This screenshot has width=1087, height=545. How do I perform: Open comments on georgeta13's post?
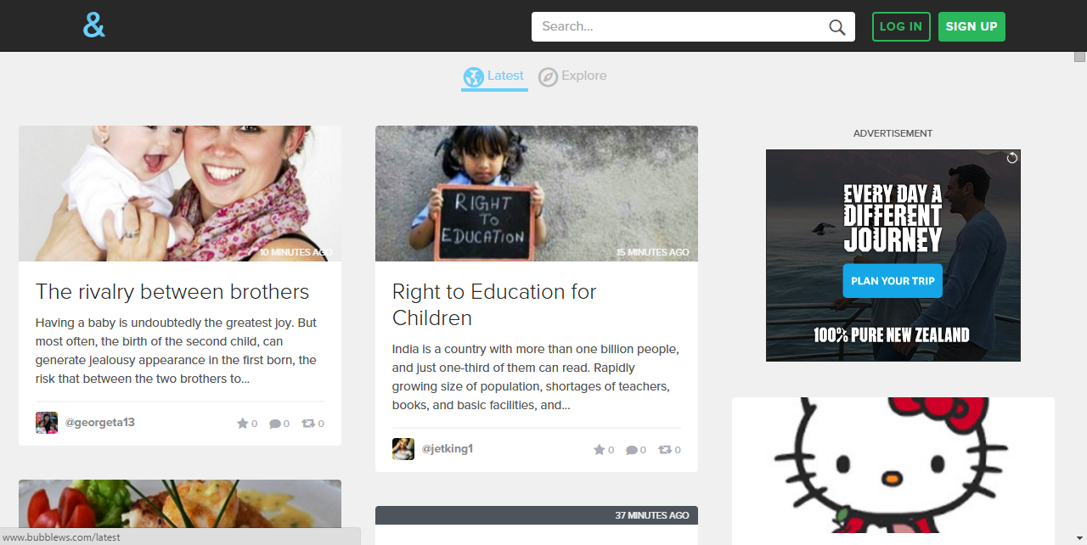tap(274, 424)
